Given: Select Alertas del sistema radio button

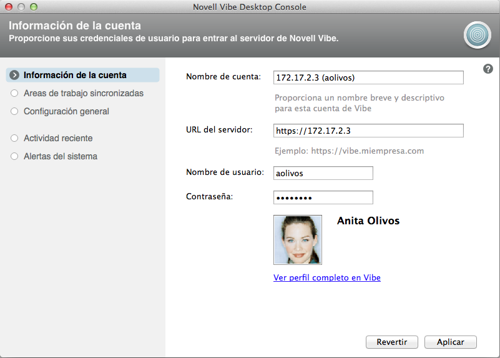Looking at the screenshot, I should click(14, 156).
